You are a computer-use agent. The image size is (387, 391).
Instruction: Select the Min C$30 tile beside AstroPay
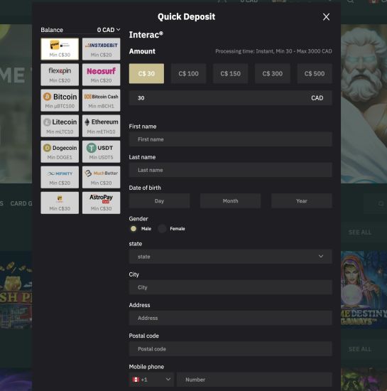60,203
